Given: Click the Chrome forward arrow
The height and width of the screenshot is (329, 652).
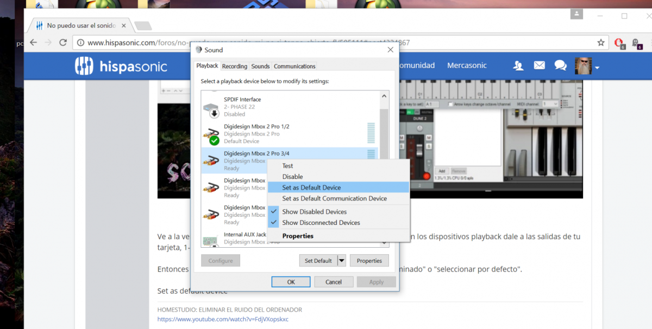Looking at the screenshot, I should 48,42.
